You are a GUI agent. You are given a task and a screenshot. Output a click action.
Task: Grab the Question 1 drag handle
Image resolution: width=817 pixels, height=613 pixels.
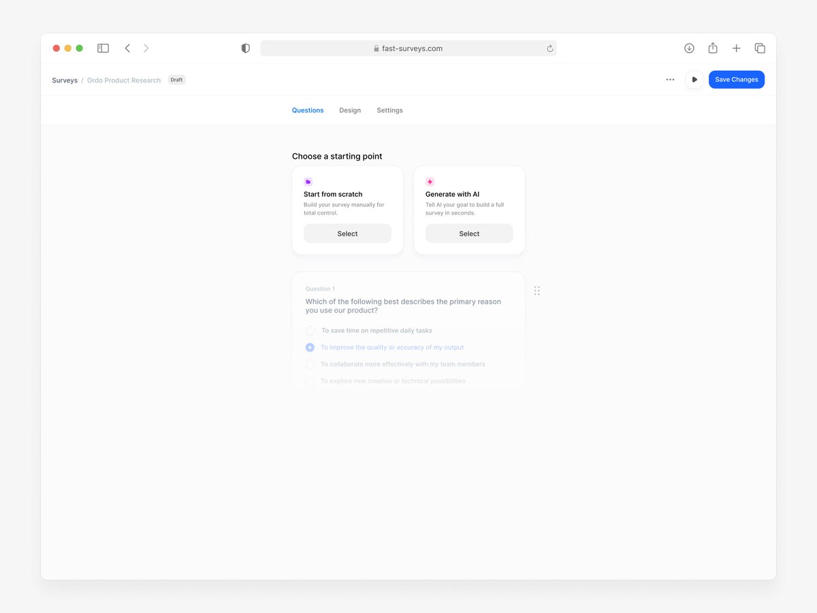coord(537,291)
